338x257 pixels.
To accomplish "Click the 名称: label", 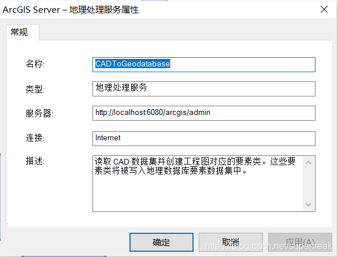I will (x=35, y=64).
